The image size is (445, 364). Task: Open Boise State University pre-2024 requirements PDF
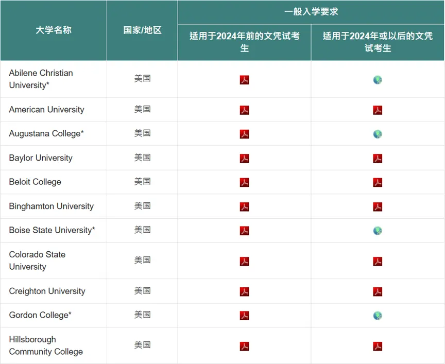(244, 231)
